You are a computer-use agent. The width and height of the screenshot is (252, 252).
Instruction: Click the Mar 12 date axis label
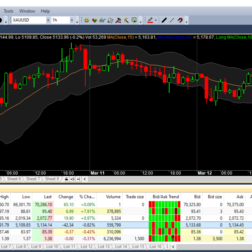pos(204,173)
